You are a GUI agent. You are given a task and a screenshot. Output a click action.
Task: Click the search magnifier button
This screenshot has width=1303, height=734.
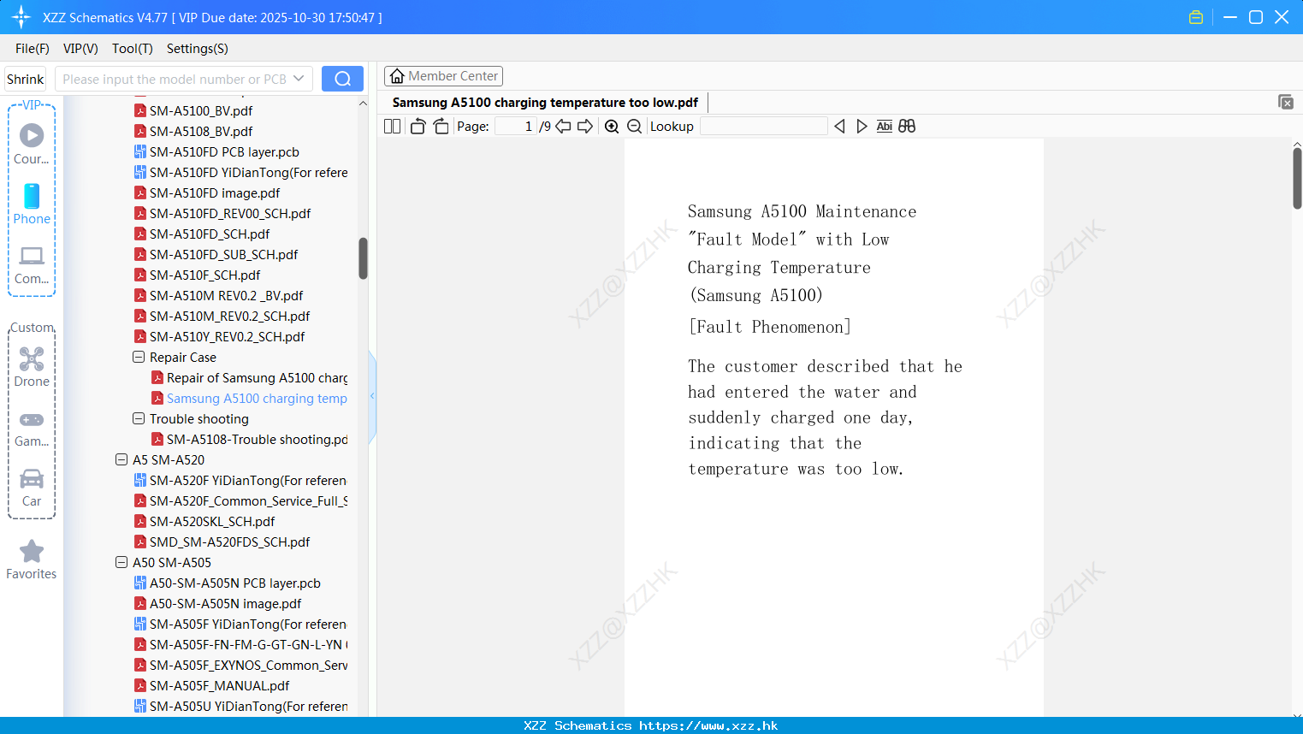tap(342, 79)
